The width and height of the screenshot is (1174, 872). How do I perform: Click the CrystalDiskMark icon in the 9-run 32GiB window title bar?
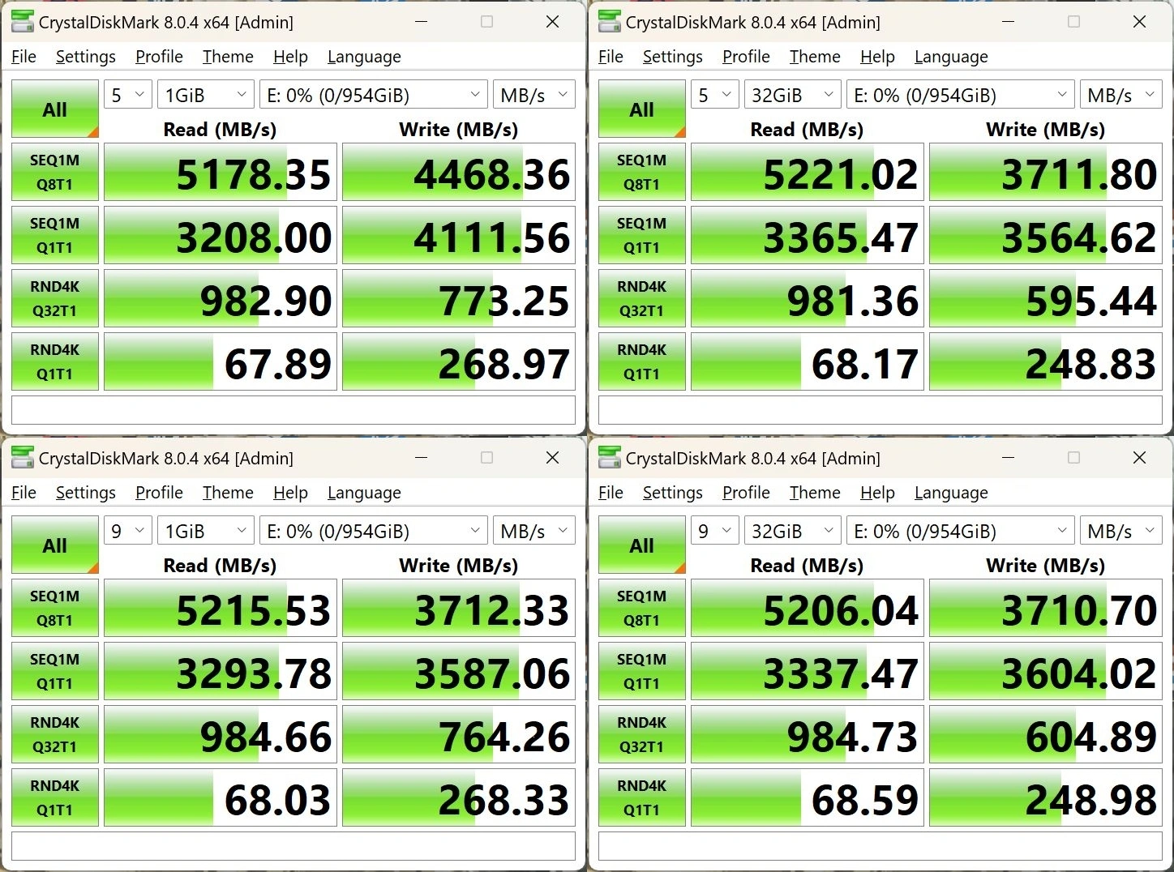click(x=610, y=458)
